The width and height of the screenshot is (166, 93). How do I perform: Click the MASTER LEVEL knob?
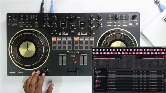[x=134, y=17]
